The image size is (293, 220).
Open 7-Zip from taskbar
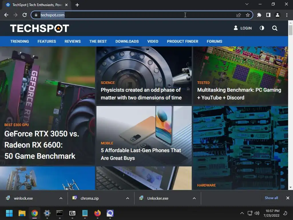(72, 213)
